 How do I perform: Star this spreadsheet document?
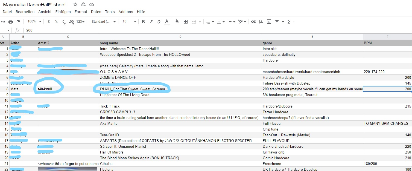(x=75, y=5)
